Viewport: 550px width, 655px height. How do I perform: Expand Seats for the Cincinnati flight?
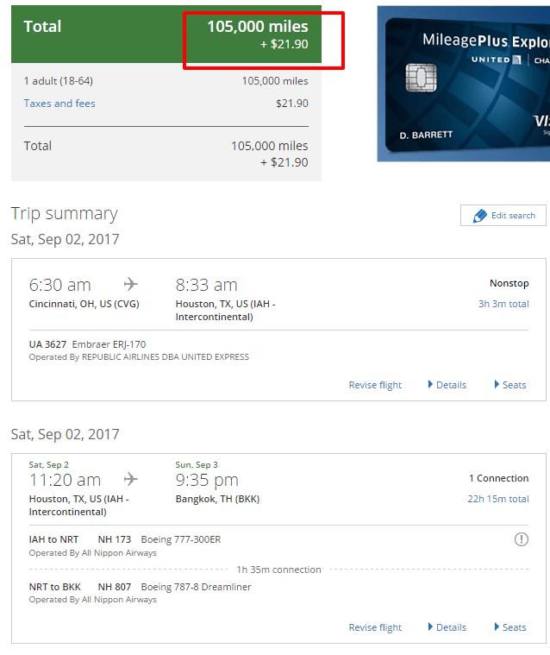tap(510, 385)
